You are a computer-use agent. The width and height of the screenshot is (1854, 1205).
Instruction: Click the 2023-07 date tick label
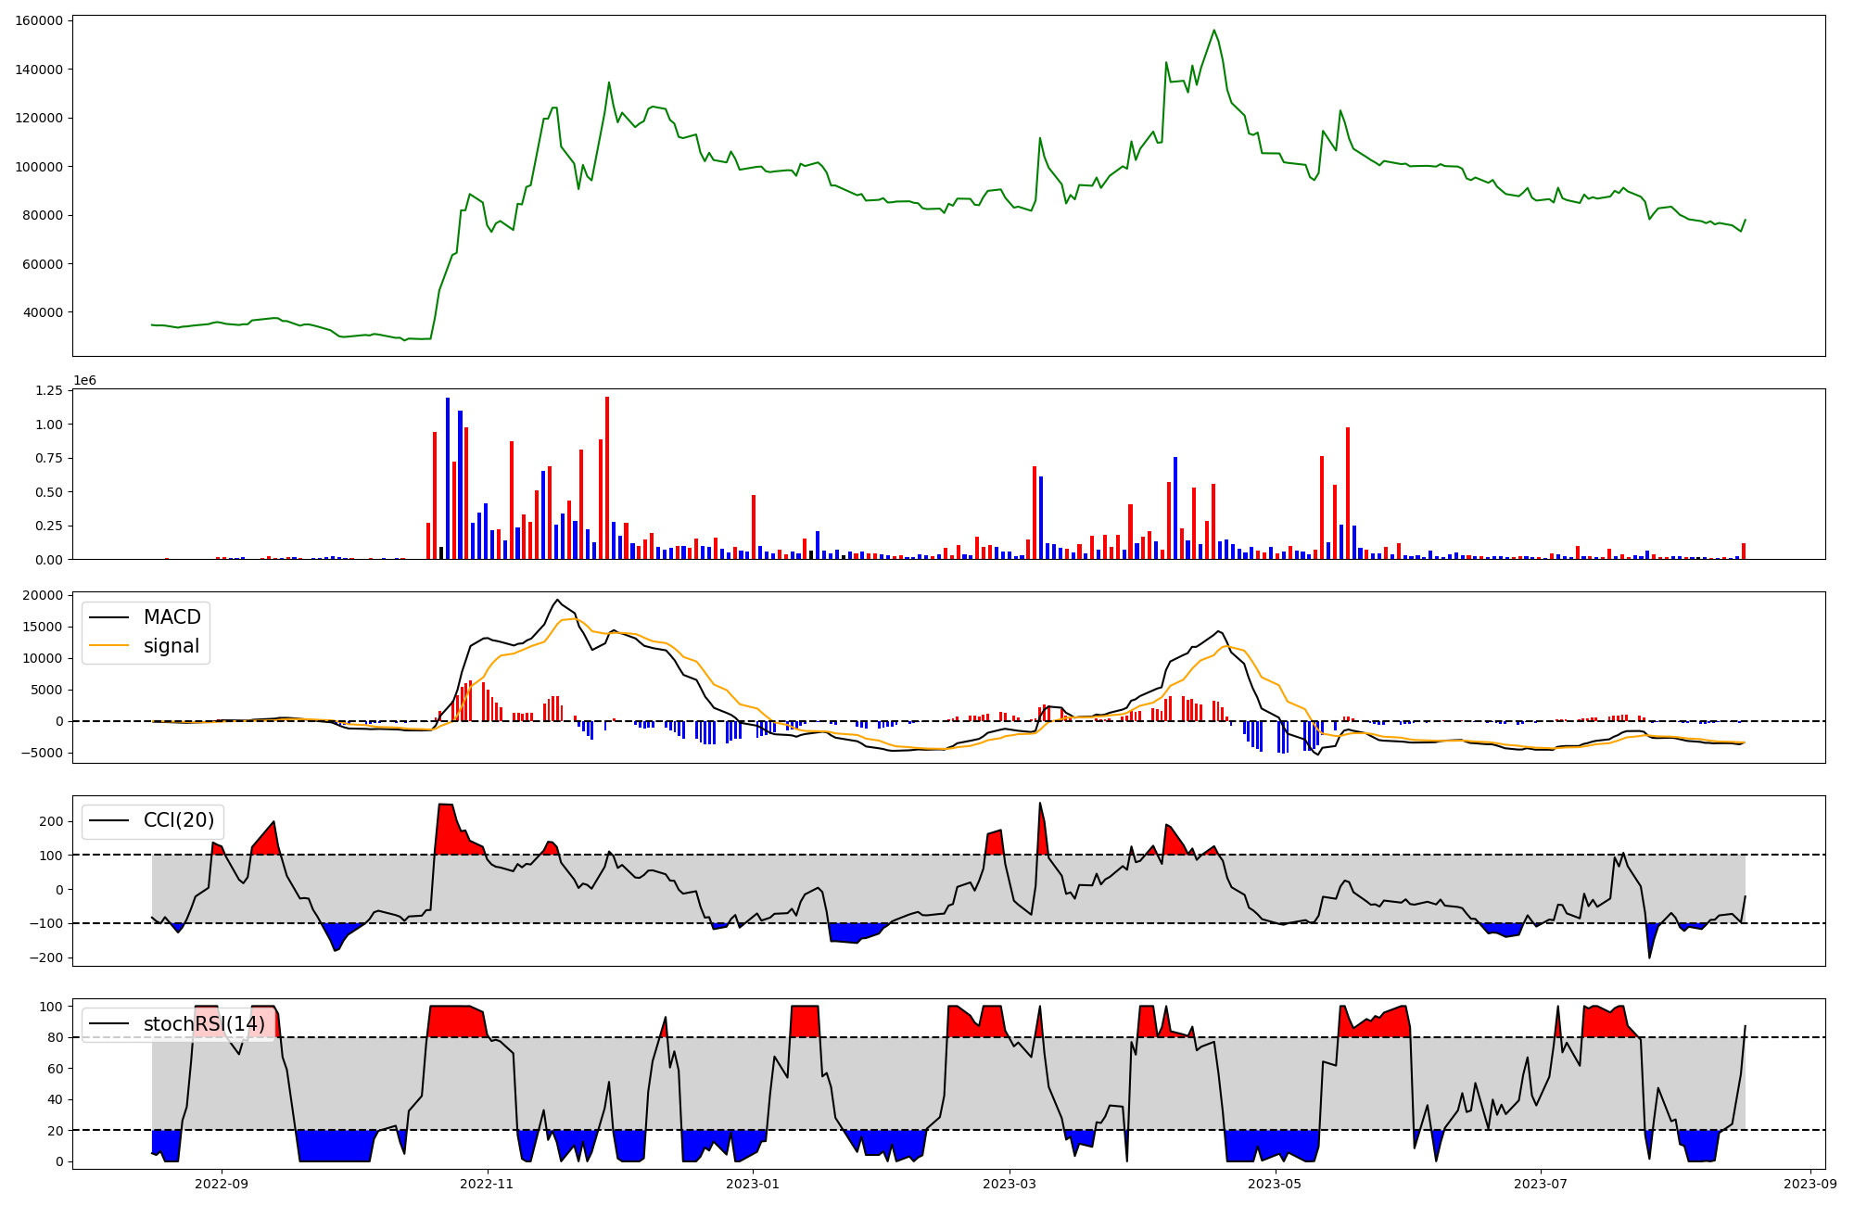click(1540, 1184)
